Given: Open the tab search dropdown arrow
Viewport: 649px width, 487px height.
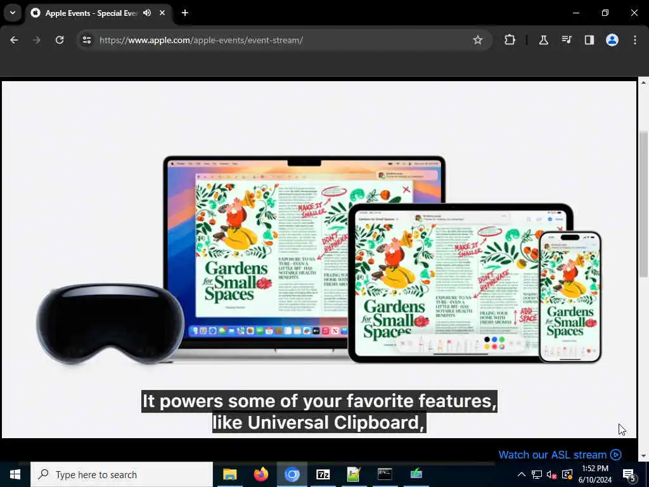Looking at the screenshot, I should tap(13, 13).
